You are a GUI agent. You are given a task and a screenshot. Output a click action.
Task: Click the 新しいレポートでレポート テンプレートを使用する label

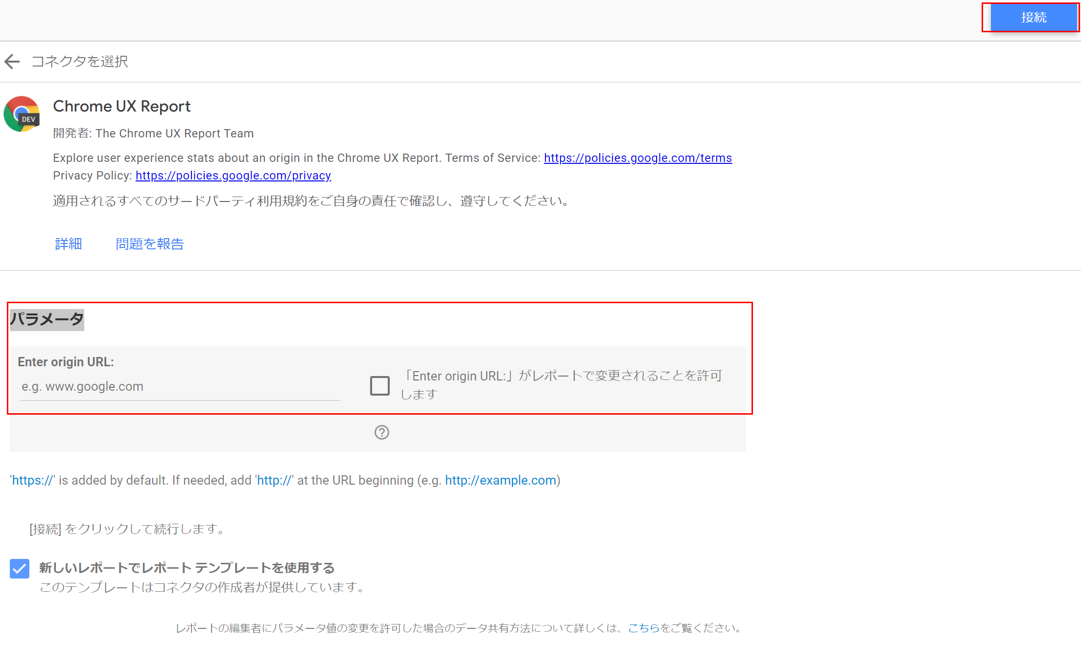[187, 568]
